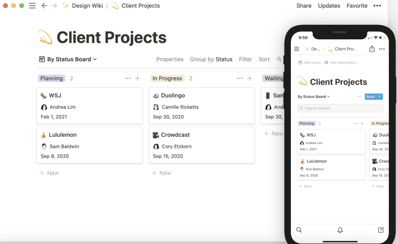
Task: Open the phone top-bar ellipsis menu
Action: pyautogui.click(x=382, y=49)
